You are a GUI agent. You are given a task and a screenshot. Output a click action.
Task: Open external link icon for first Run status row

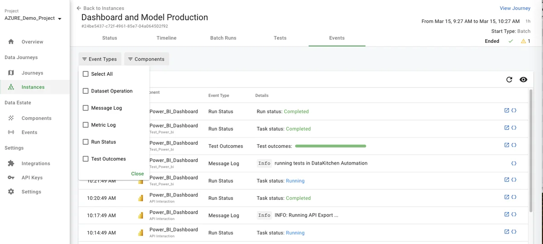tap(507, 110)
